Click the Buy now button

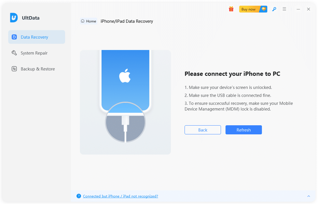point(249,9)
